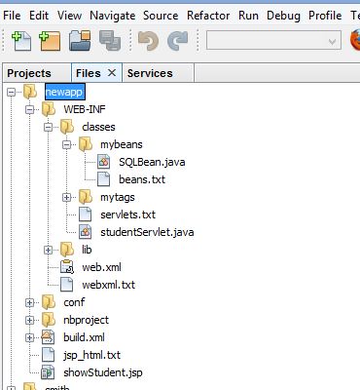Select the mytags folder label

pyautogui.click(x=118, y=197)
